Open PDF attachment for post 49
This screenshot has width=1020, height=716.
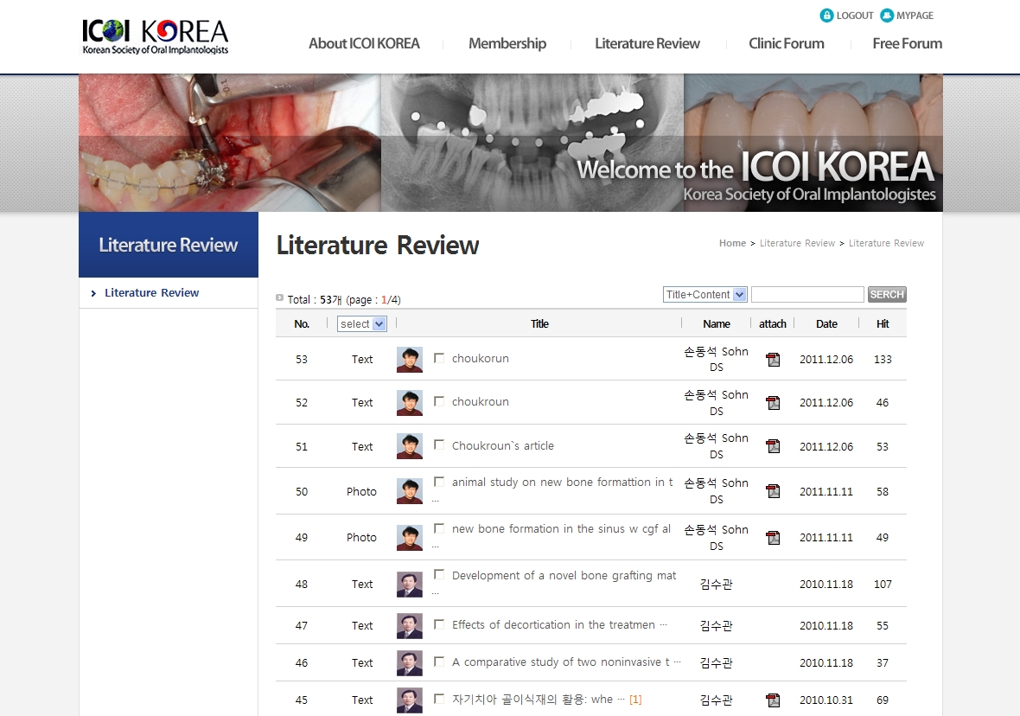pyautogui.click(x=773, y=538)
